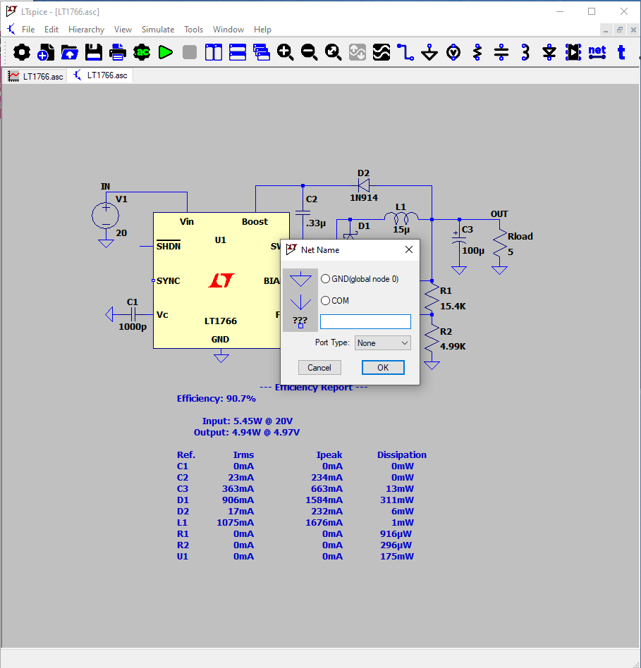The height and width of the screenshot is (668, 641).
Task: Open the control panel gear icon
Action: [22, 52]
